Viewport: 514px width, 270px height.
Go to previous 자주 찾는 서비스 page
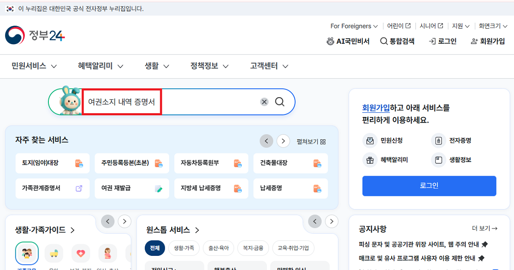[266, 141]
